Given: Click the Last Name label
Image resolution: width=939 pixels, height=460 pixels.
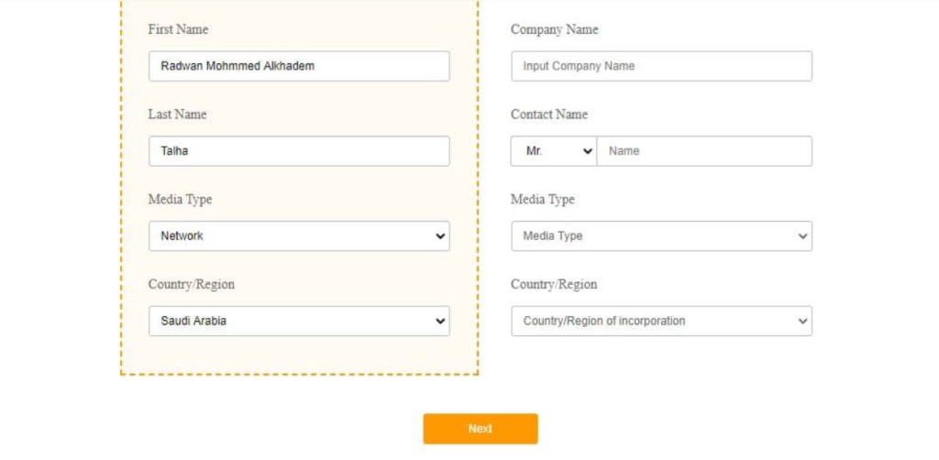Looking at the screenshot, I should click(177, 115).
